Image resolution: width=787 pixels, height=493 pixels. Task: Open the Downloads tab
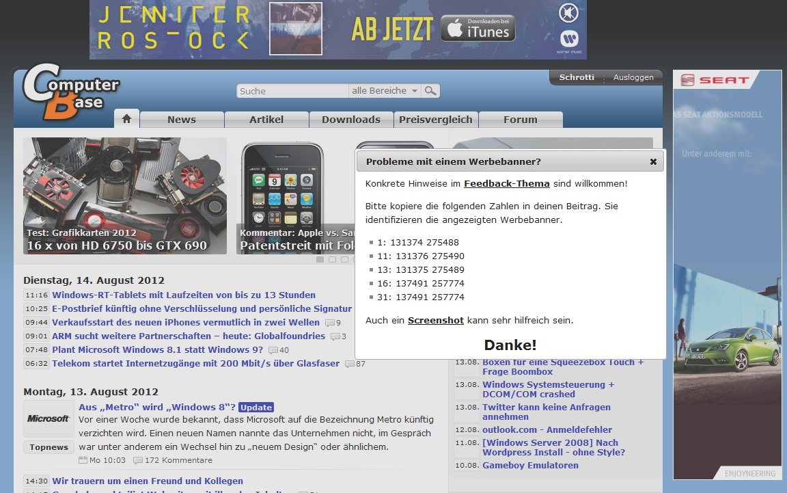[351, 120]
